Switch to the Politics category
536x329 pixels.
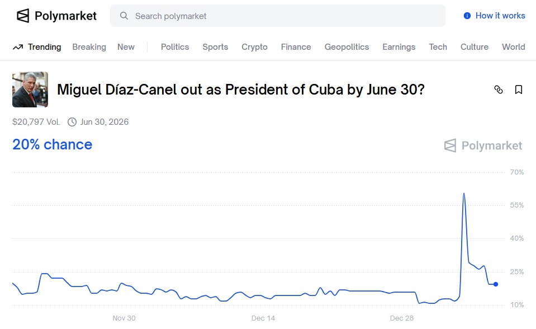point(175,47)
